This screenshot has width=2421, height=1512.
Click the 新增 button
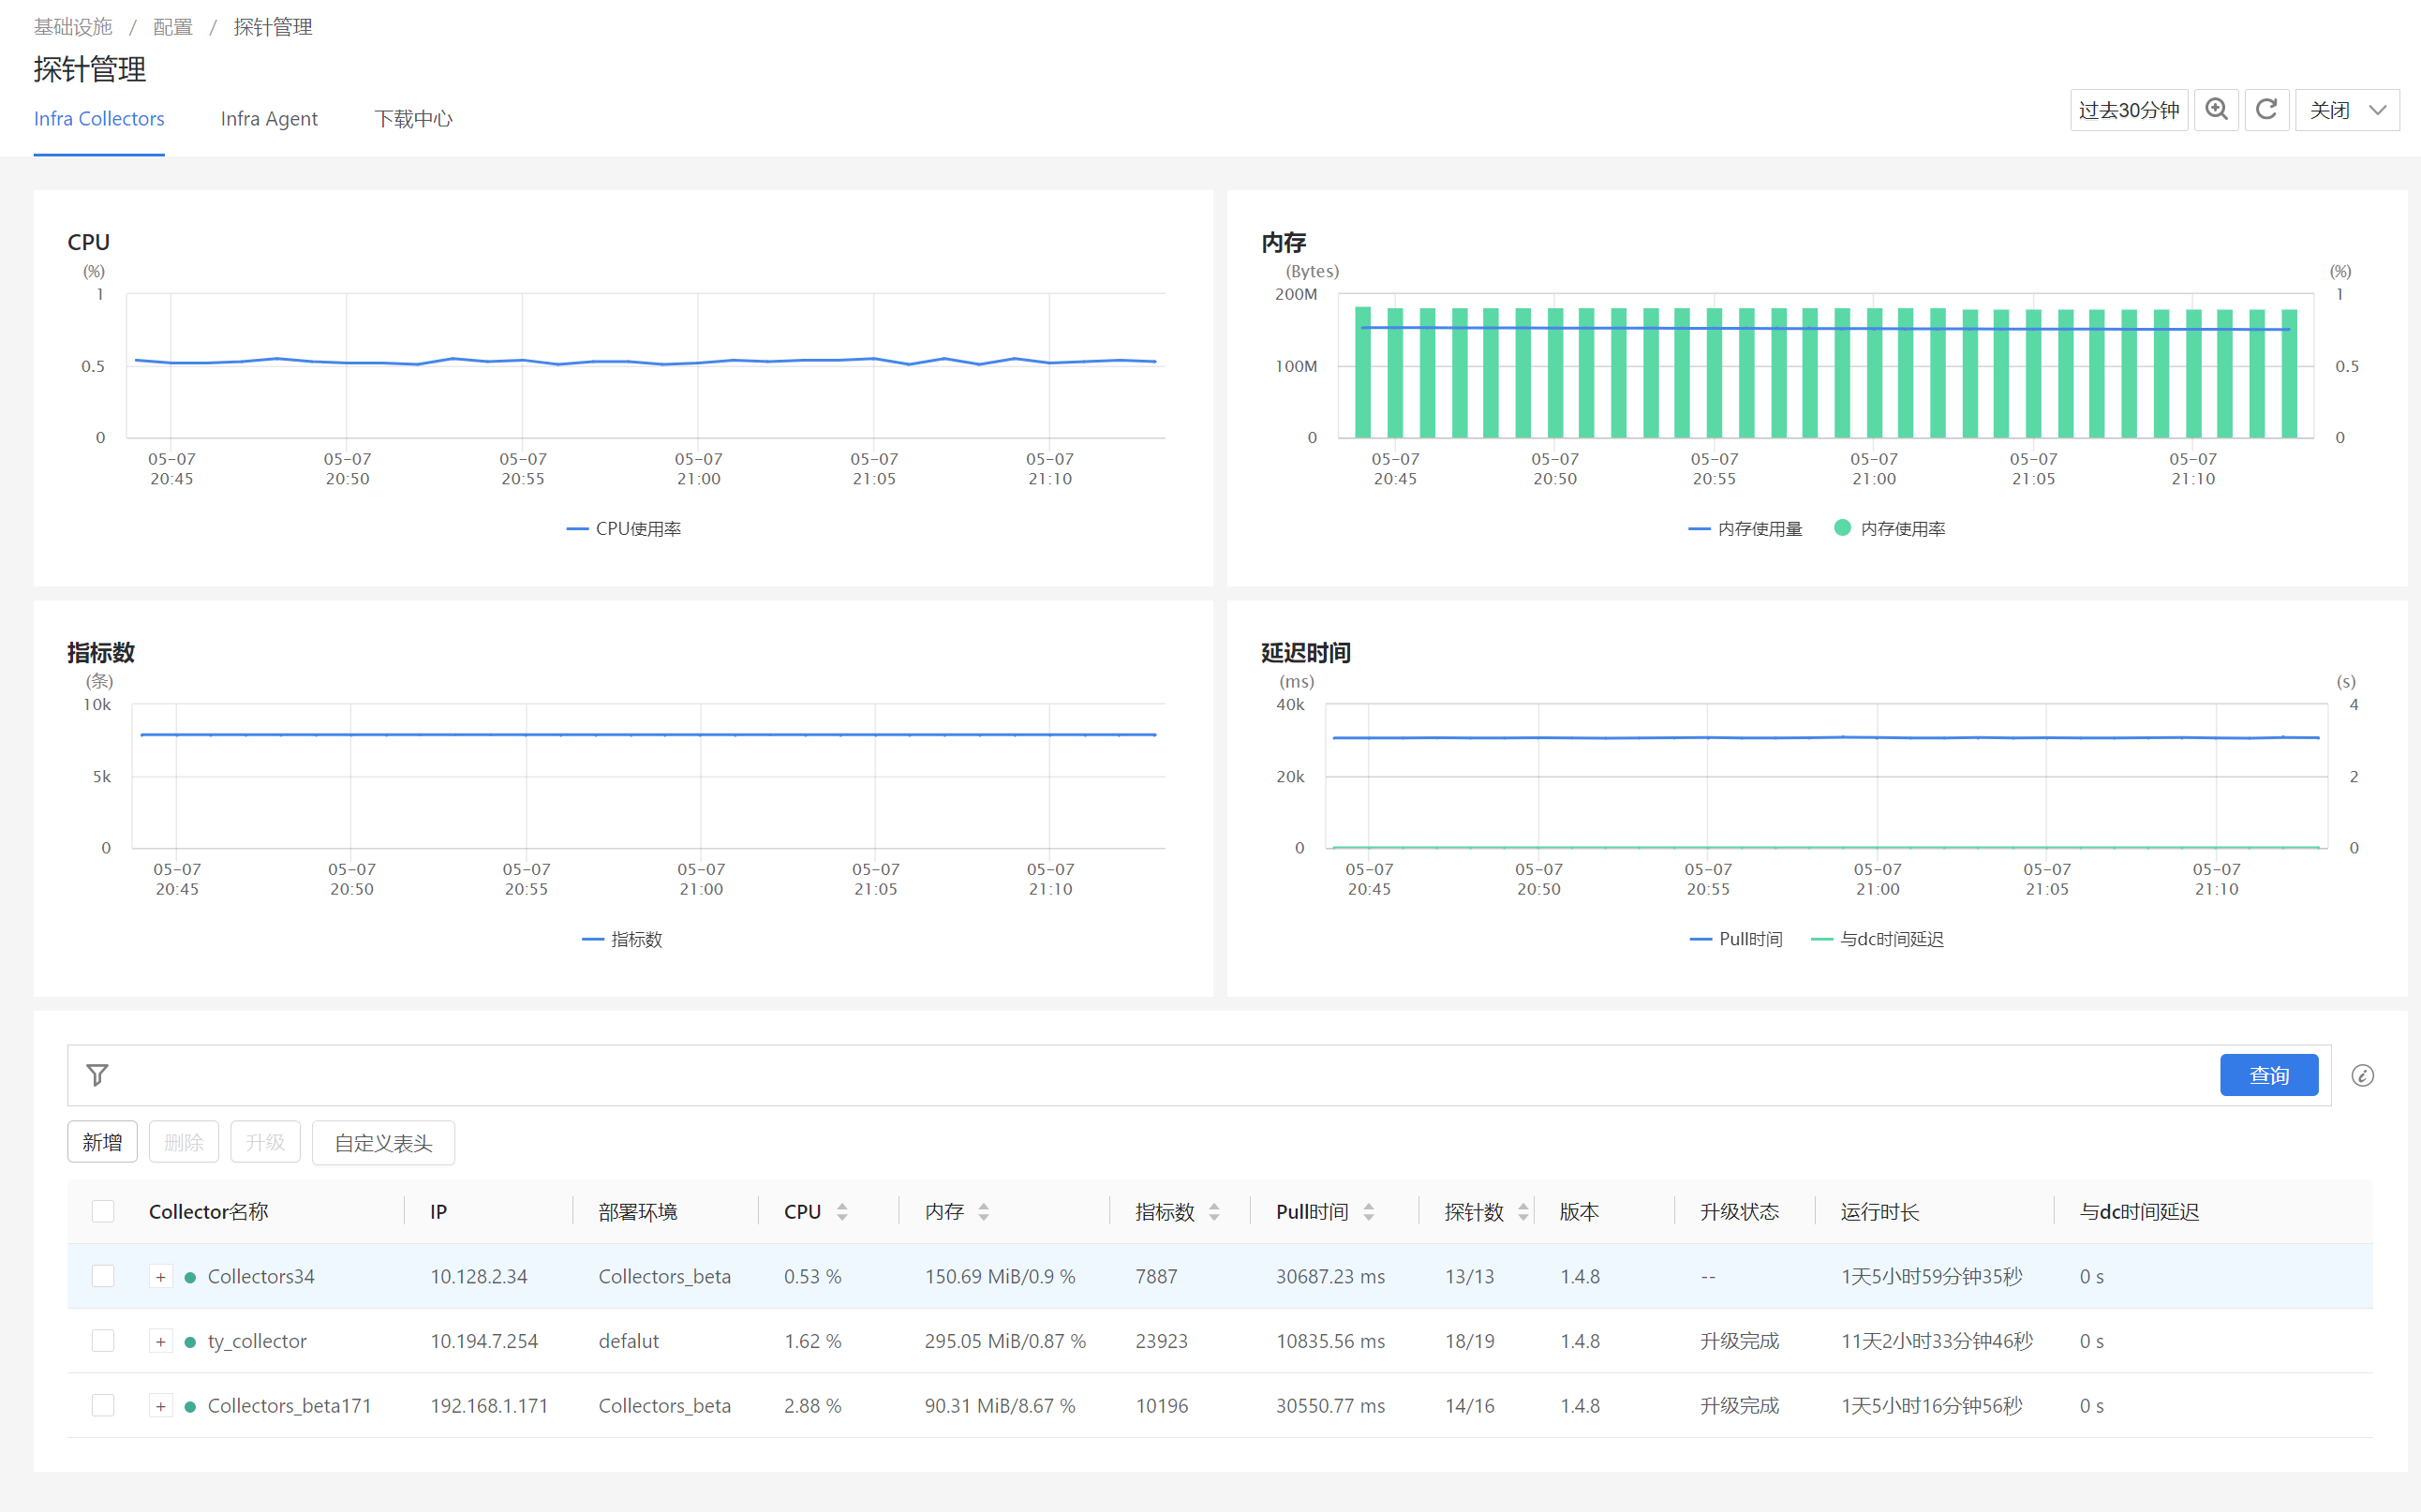(x=102, y=1142)
